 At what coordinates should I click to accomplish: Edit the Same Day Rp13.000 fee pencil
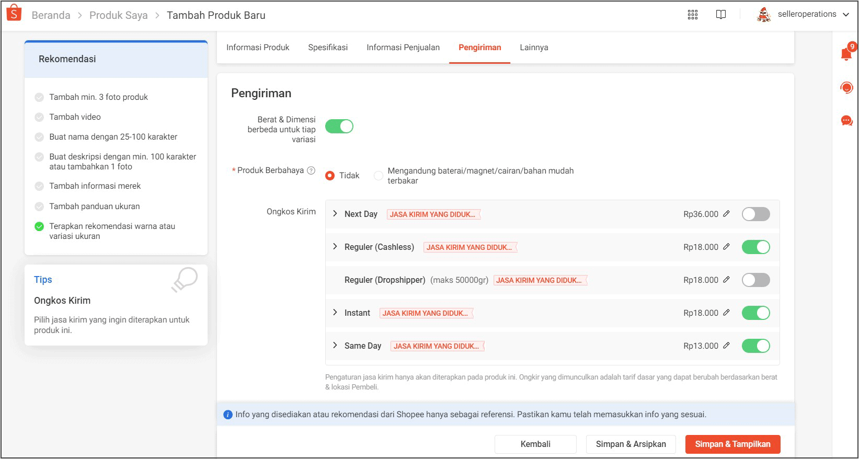[727, 346]
